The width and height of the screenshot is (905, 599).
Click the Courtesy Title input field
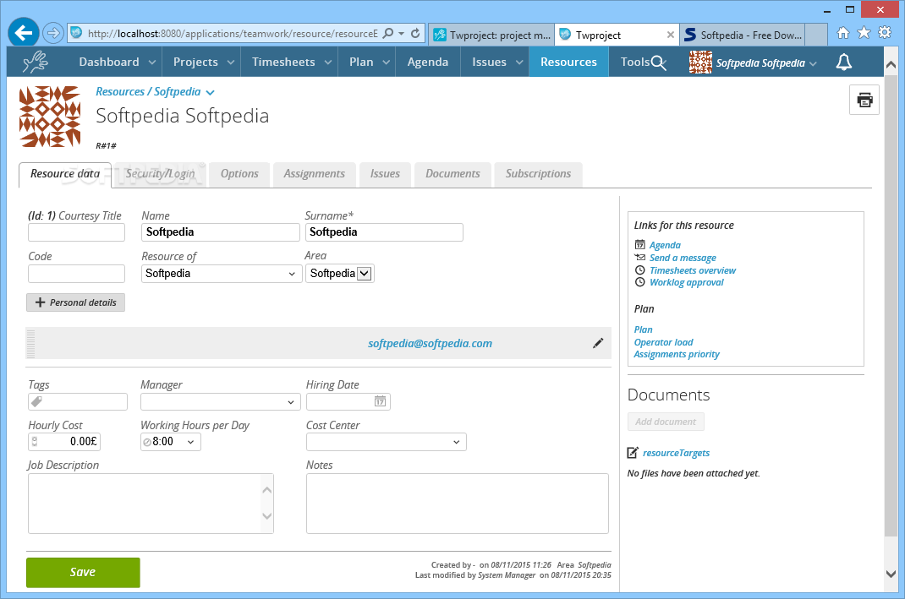76,232
